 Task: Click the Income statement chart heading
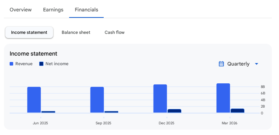[x=33, y=53]
